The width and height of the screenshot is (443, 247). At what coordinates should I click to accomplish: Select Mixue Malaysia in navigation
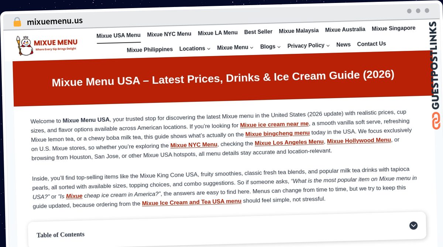pyautogui.click(x=299, y=31)
